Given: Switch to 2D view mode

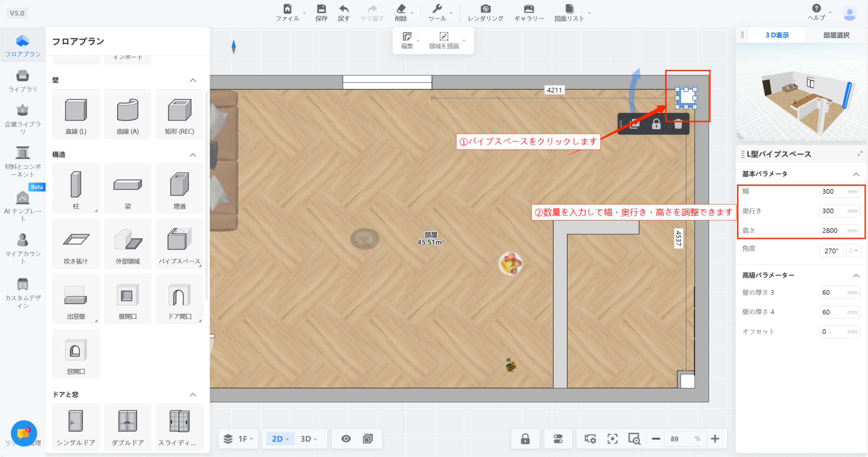Looking at the screenshot, I should [x=280, y=439].
